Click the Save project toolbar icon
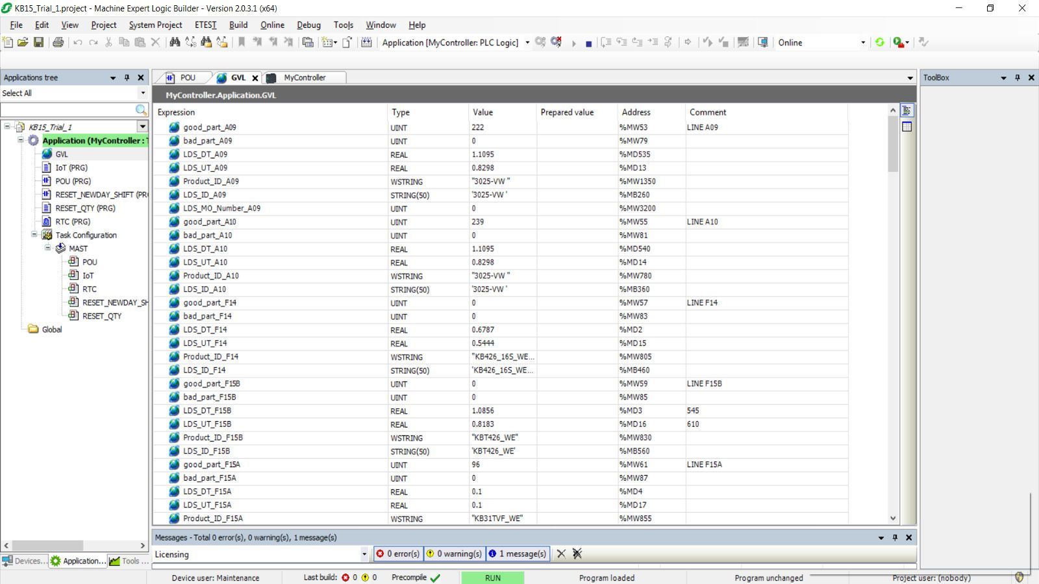Viewport: 1039px width, 584px height. (x=38, y=42)
